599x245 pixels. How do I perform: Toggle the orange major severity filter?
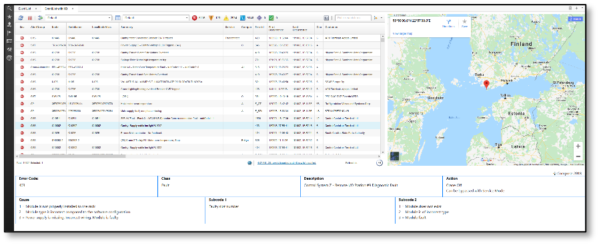(x=211, y=17)
